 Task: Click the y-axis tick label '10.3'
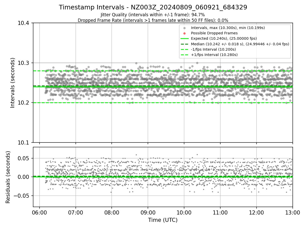click(x=24, y=63)
